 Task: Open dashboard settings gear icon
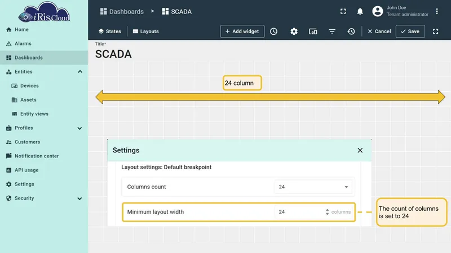(294, 31)
